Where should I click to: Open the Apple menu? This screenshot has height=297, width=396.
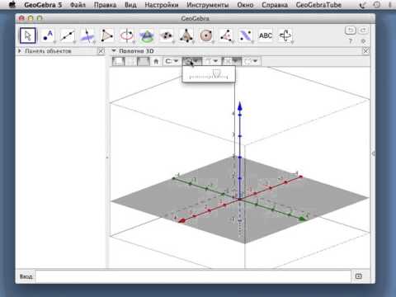[12, 5]
